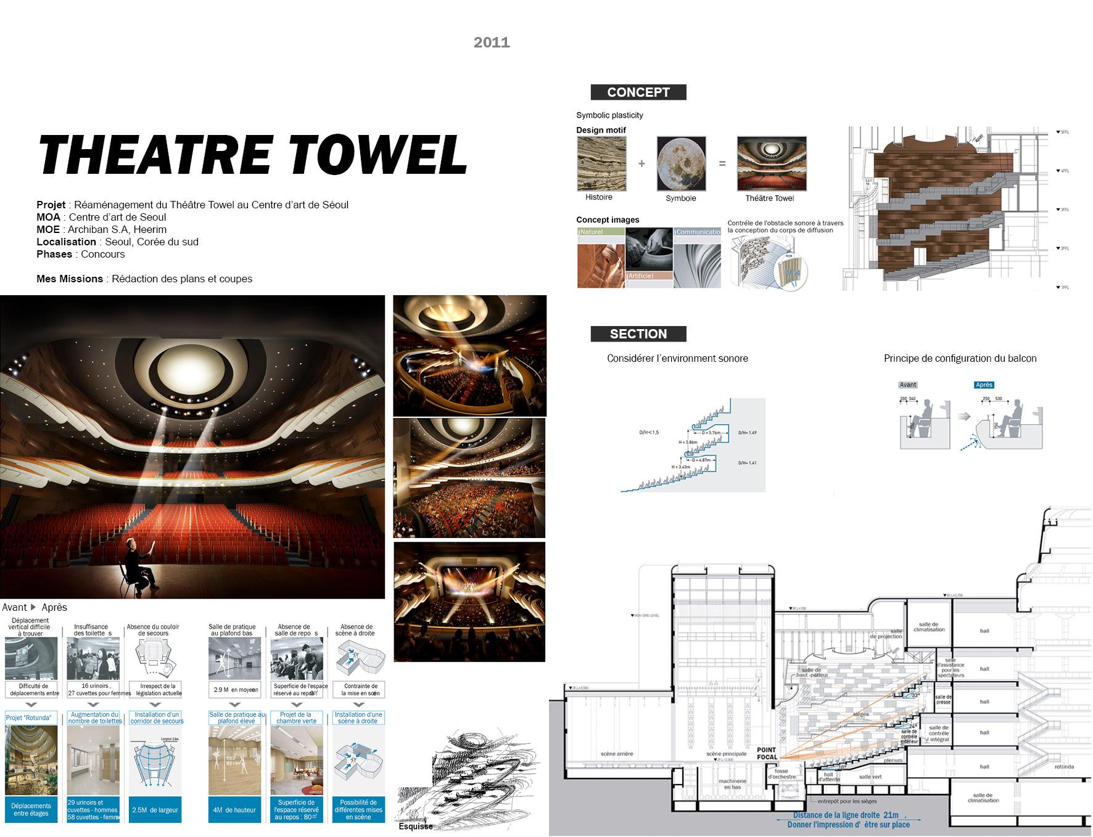Select the packed audience seating render
This screenshot has width=1093, height=837.
click(469, 478)
